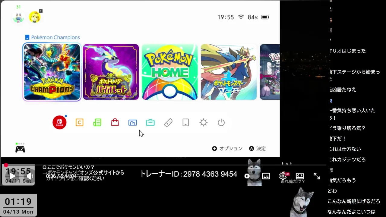Click the 01:19 04/13 Mon clock widget
Image resolution: width=386 pixels, height=217 pixels.
[19, 205]
